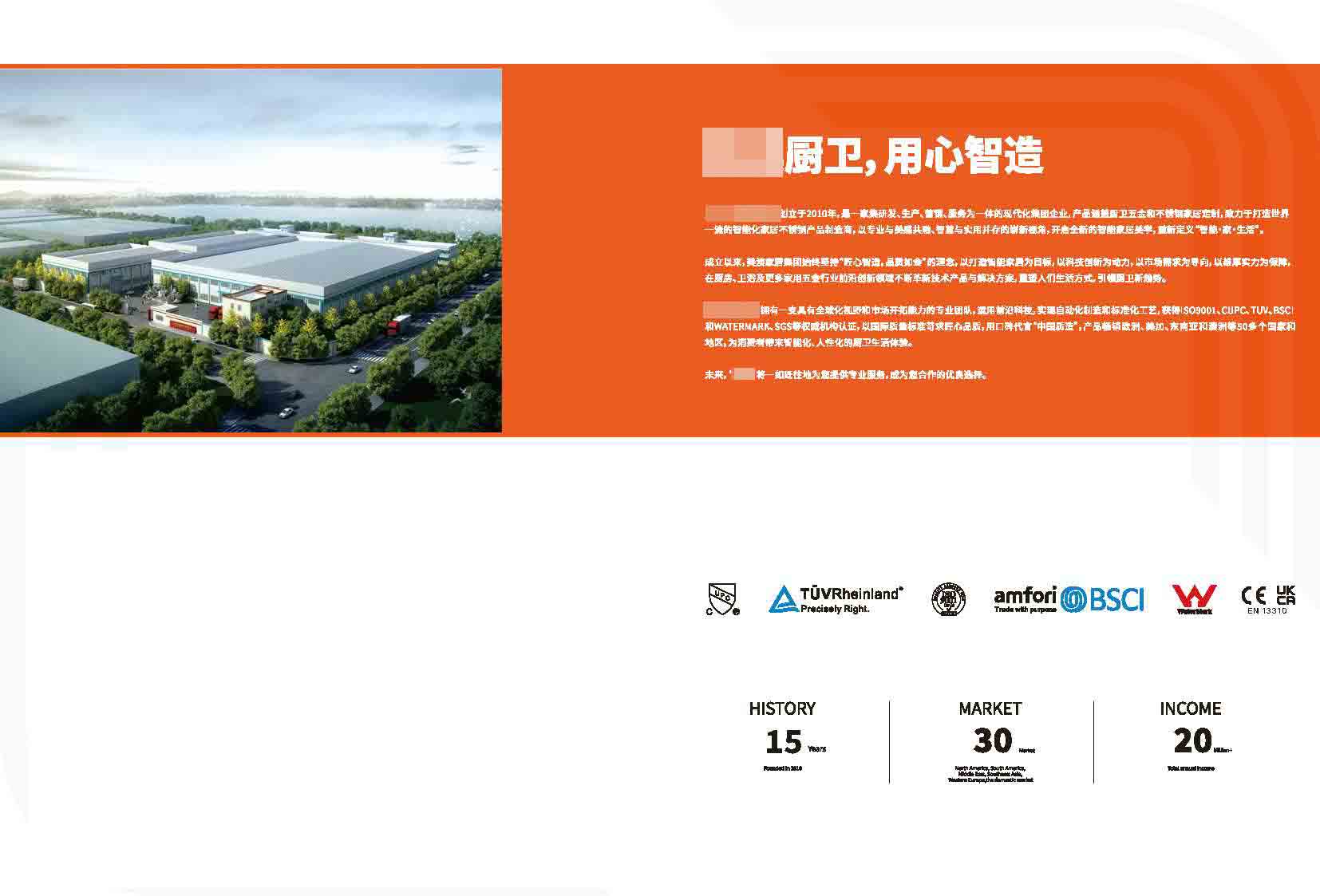This screenshot has width=1320, height=896.
Task: Click the 'Precisely Right.' tagline
Action: (x=835, y=609)
